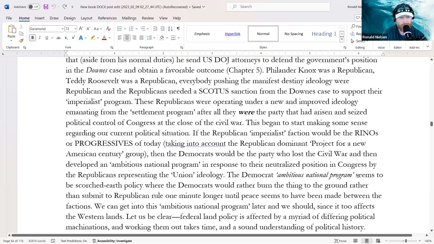Apply the red font color
This screenshot has width=434, height=244.
point(104,38)
